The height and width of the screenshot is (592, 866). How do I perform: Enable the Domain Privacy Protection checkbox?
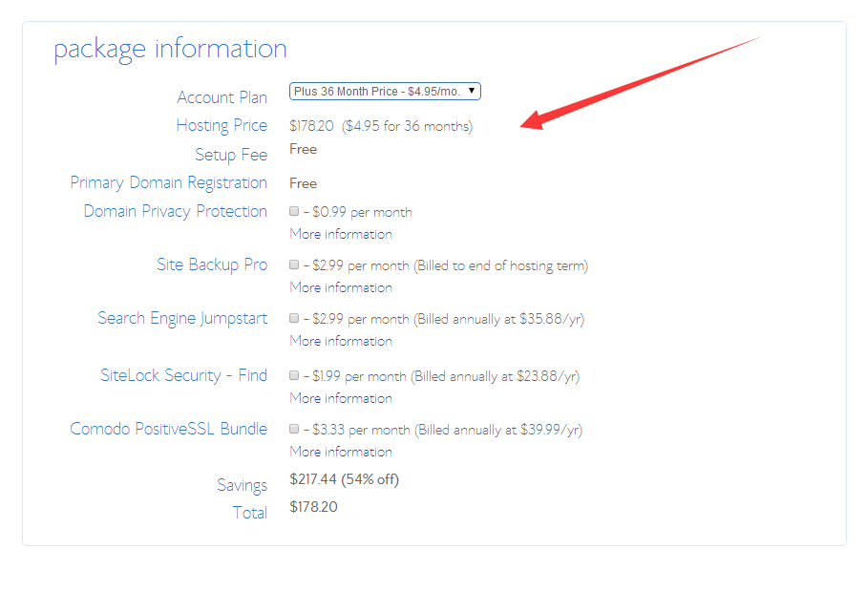[x=294, y=211]
